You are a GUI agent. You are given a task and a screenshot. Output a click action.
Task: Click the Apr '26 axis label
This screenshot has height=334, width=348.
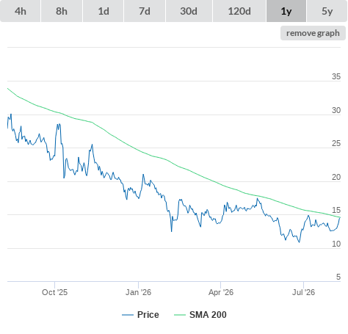221,292
